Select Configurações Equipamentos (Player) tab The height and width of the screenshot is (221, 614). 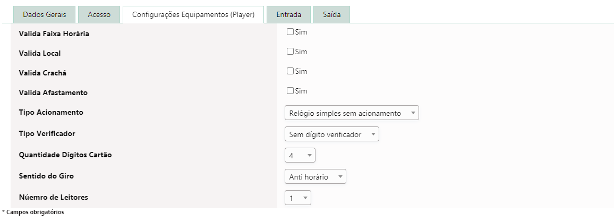click(193, 15)
